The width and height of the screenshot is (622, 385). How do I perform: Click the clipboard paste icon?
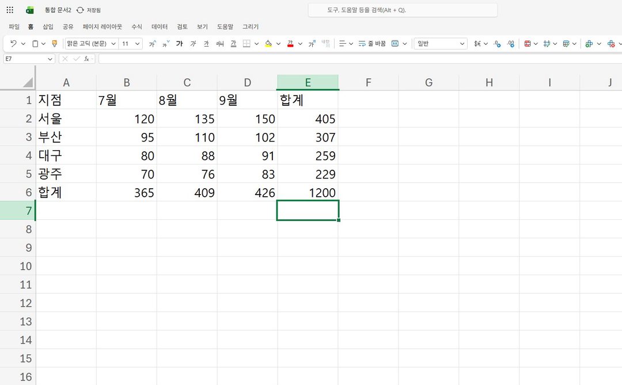35,44
